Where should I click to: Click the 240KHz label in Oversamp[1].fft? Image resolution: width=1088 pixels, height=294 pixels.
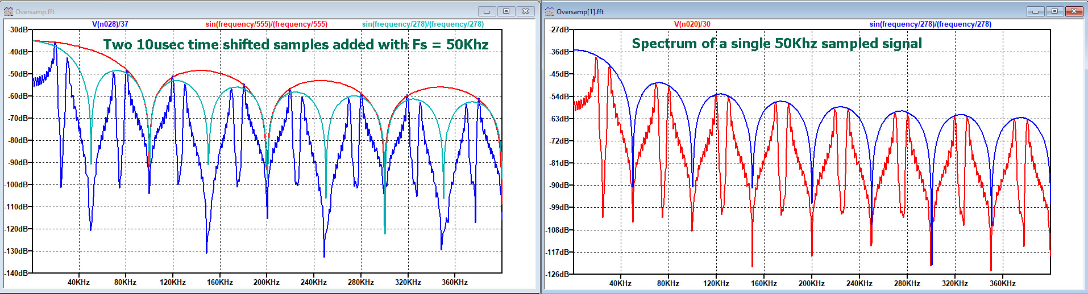(x=859, y=283)
